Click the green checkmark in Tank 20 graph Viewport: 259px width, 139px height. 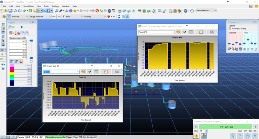pyautogui.click(x=90, y=72)
